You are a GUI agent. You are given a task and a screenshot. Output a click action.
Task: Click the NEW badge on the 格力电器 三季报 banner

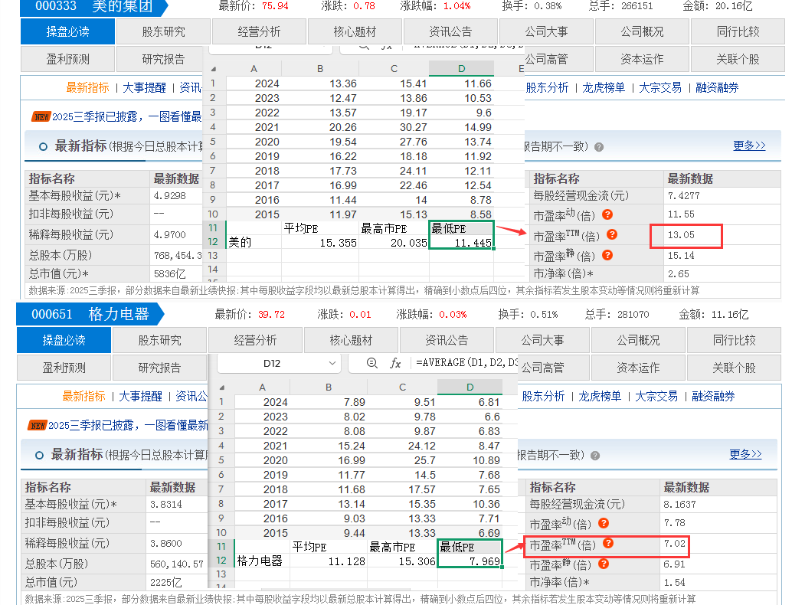click(x=38, y=426)
